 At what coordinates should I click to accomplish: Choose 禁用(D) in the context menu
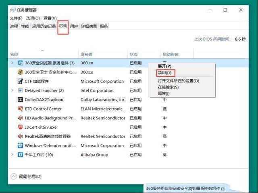click(164, 73)
